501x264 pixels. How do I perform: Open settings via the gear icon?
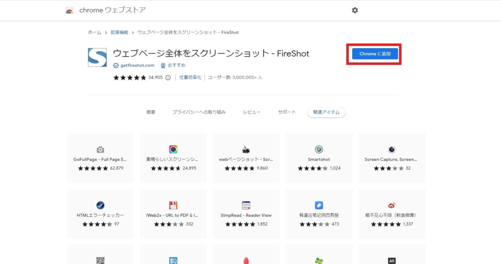pos(355,10)
